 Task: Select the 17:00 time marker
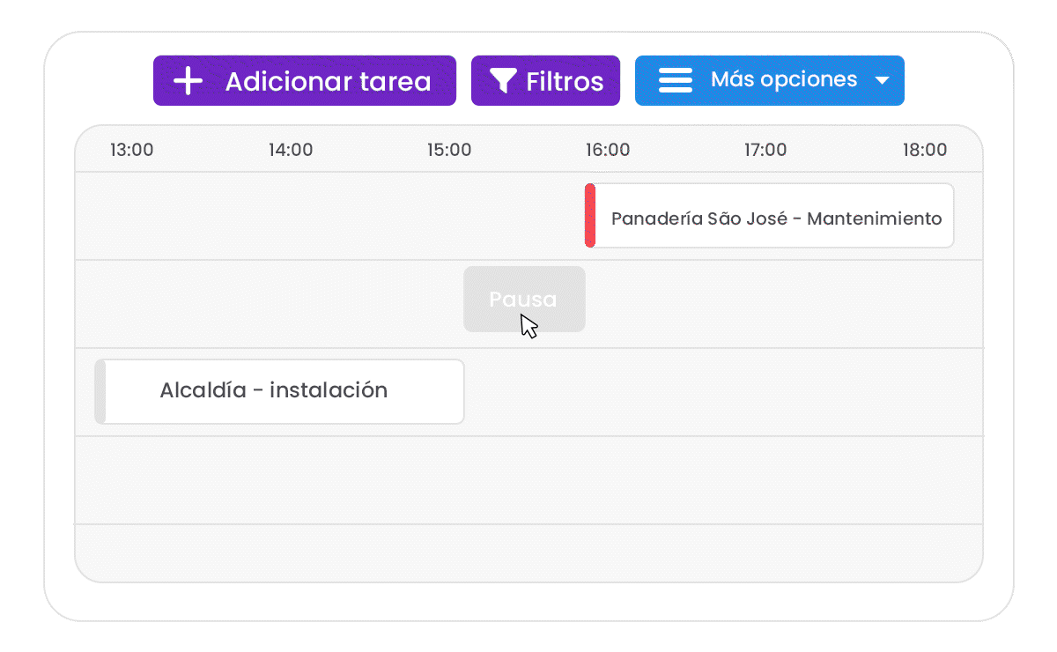(x=765, y=150)
